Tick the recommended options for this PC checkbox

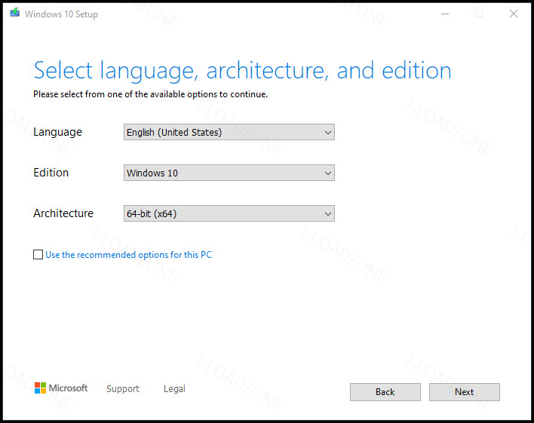coord(38,254)
